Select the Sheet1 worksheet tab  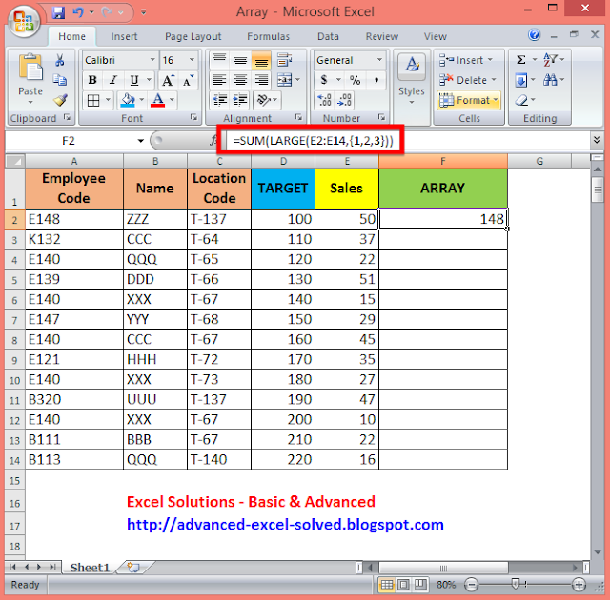point(90,568)
